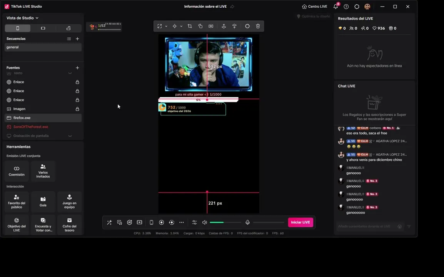The image size is (444, 277).
Task: Open Favorito del público tool
Action: (x=17, y=202)
